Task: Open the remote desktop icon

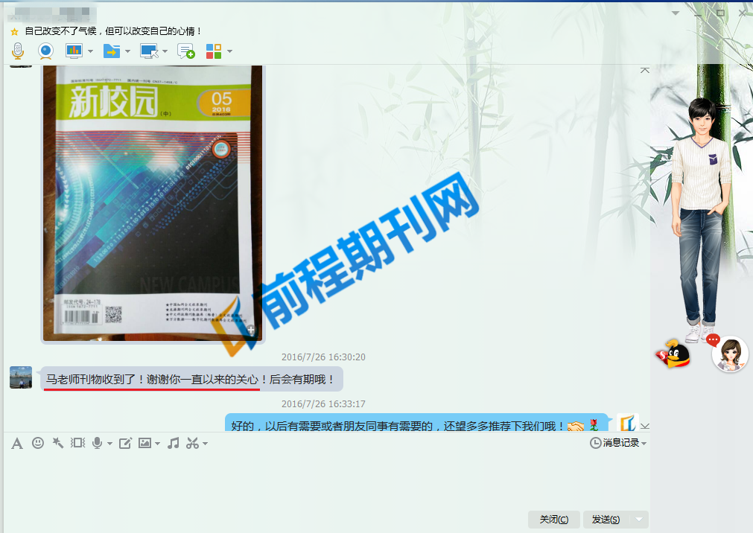Action: click(149, 51)
